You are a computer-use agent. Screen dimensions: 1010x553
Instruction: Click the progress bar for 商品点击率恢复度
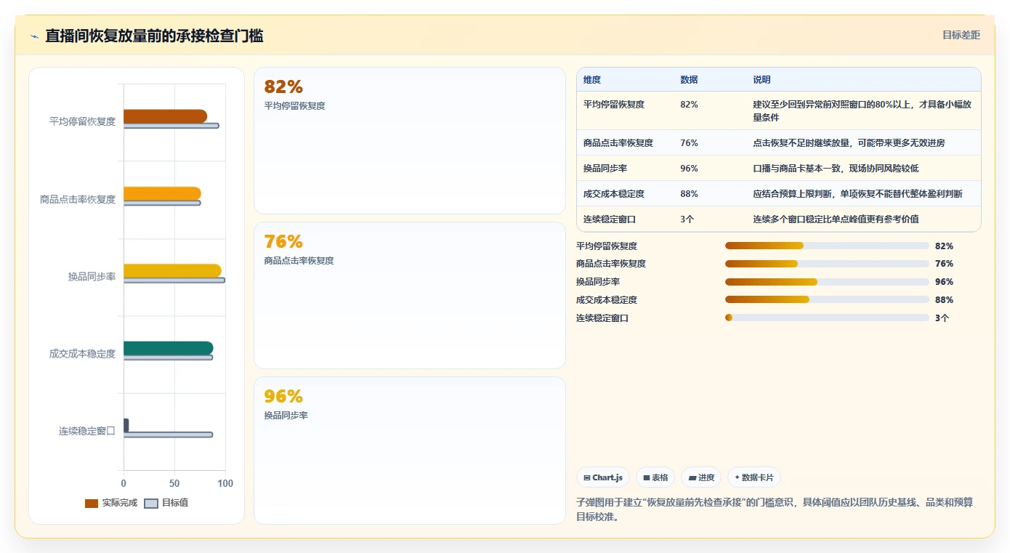(827, 264)
